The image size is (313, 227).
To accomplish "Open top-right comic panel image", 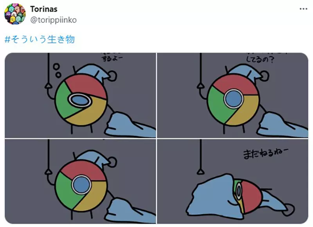I will pos(233,95).
